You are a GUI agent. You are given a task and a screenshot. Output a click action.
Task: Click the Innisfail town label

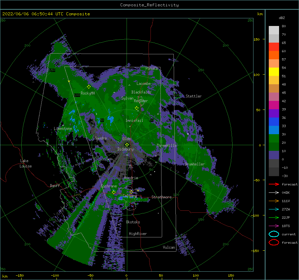(x=134, y=121)
